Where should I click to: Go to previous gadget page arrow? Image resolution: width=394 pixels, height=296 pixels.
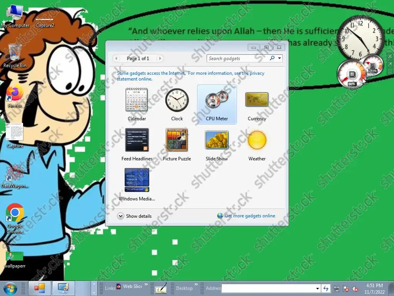coord(116,59)
